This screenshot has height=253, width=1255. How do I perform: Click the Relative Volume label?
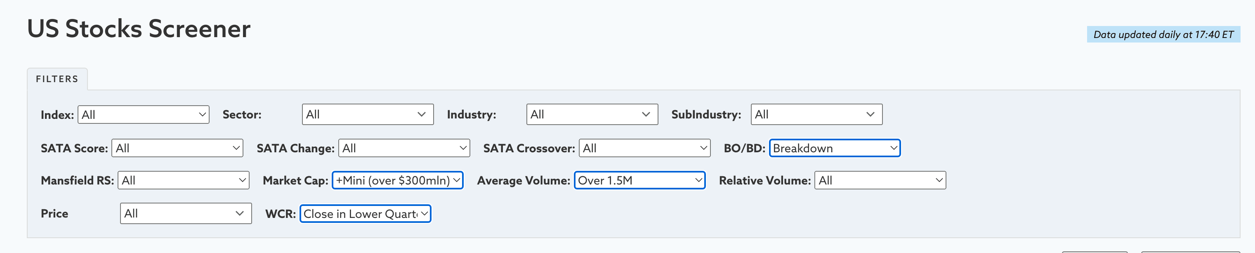point(764,180)
